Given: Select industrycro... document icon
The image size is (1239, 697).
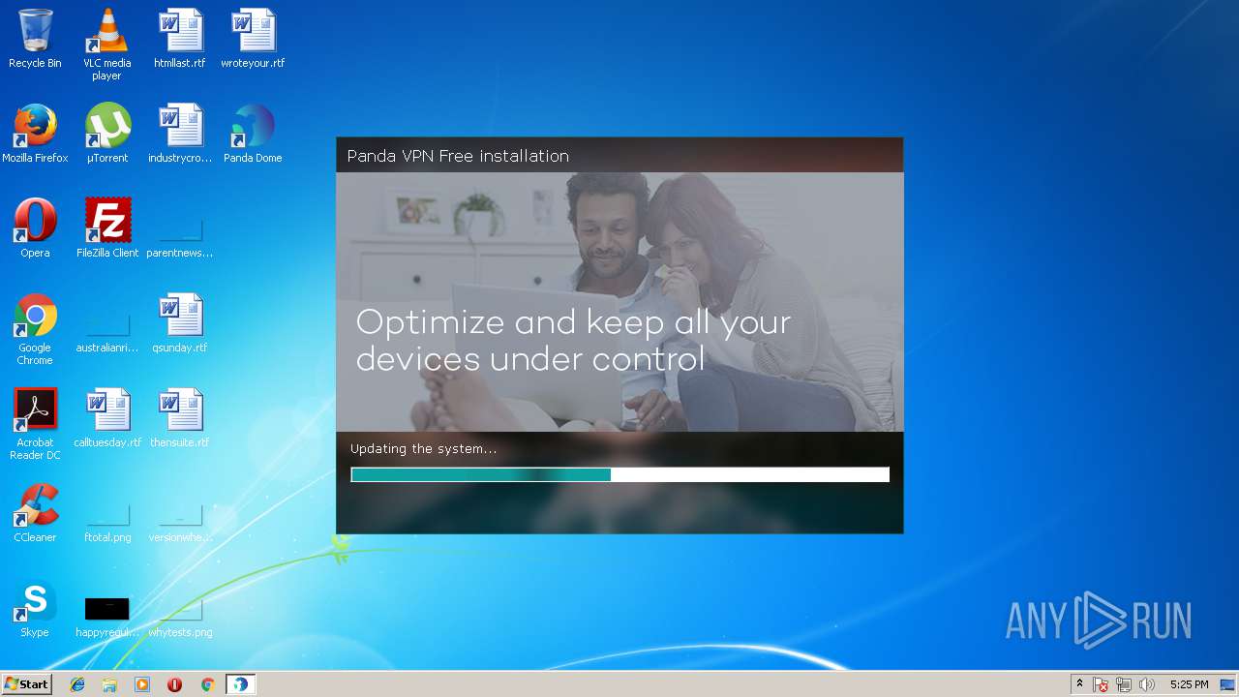Looking at the screenshot, I should point(180,126).
